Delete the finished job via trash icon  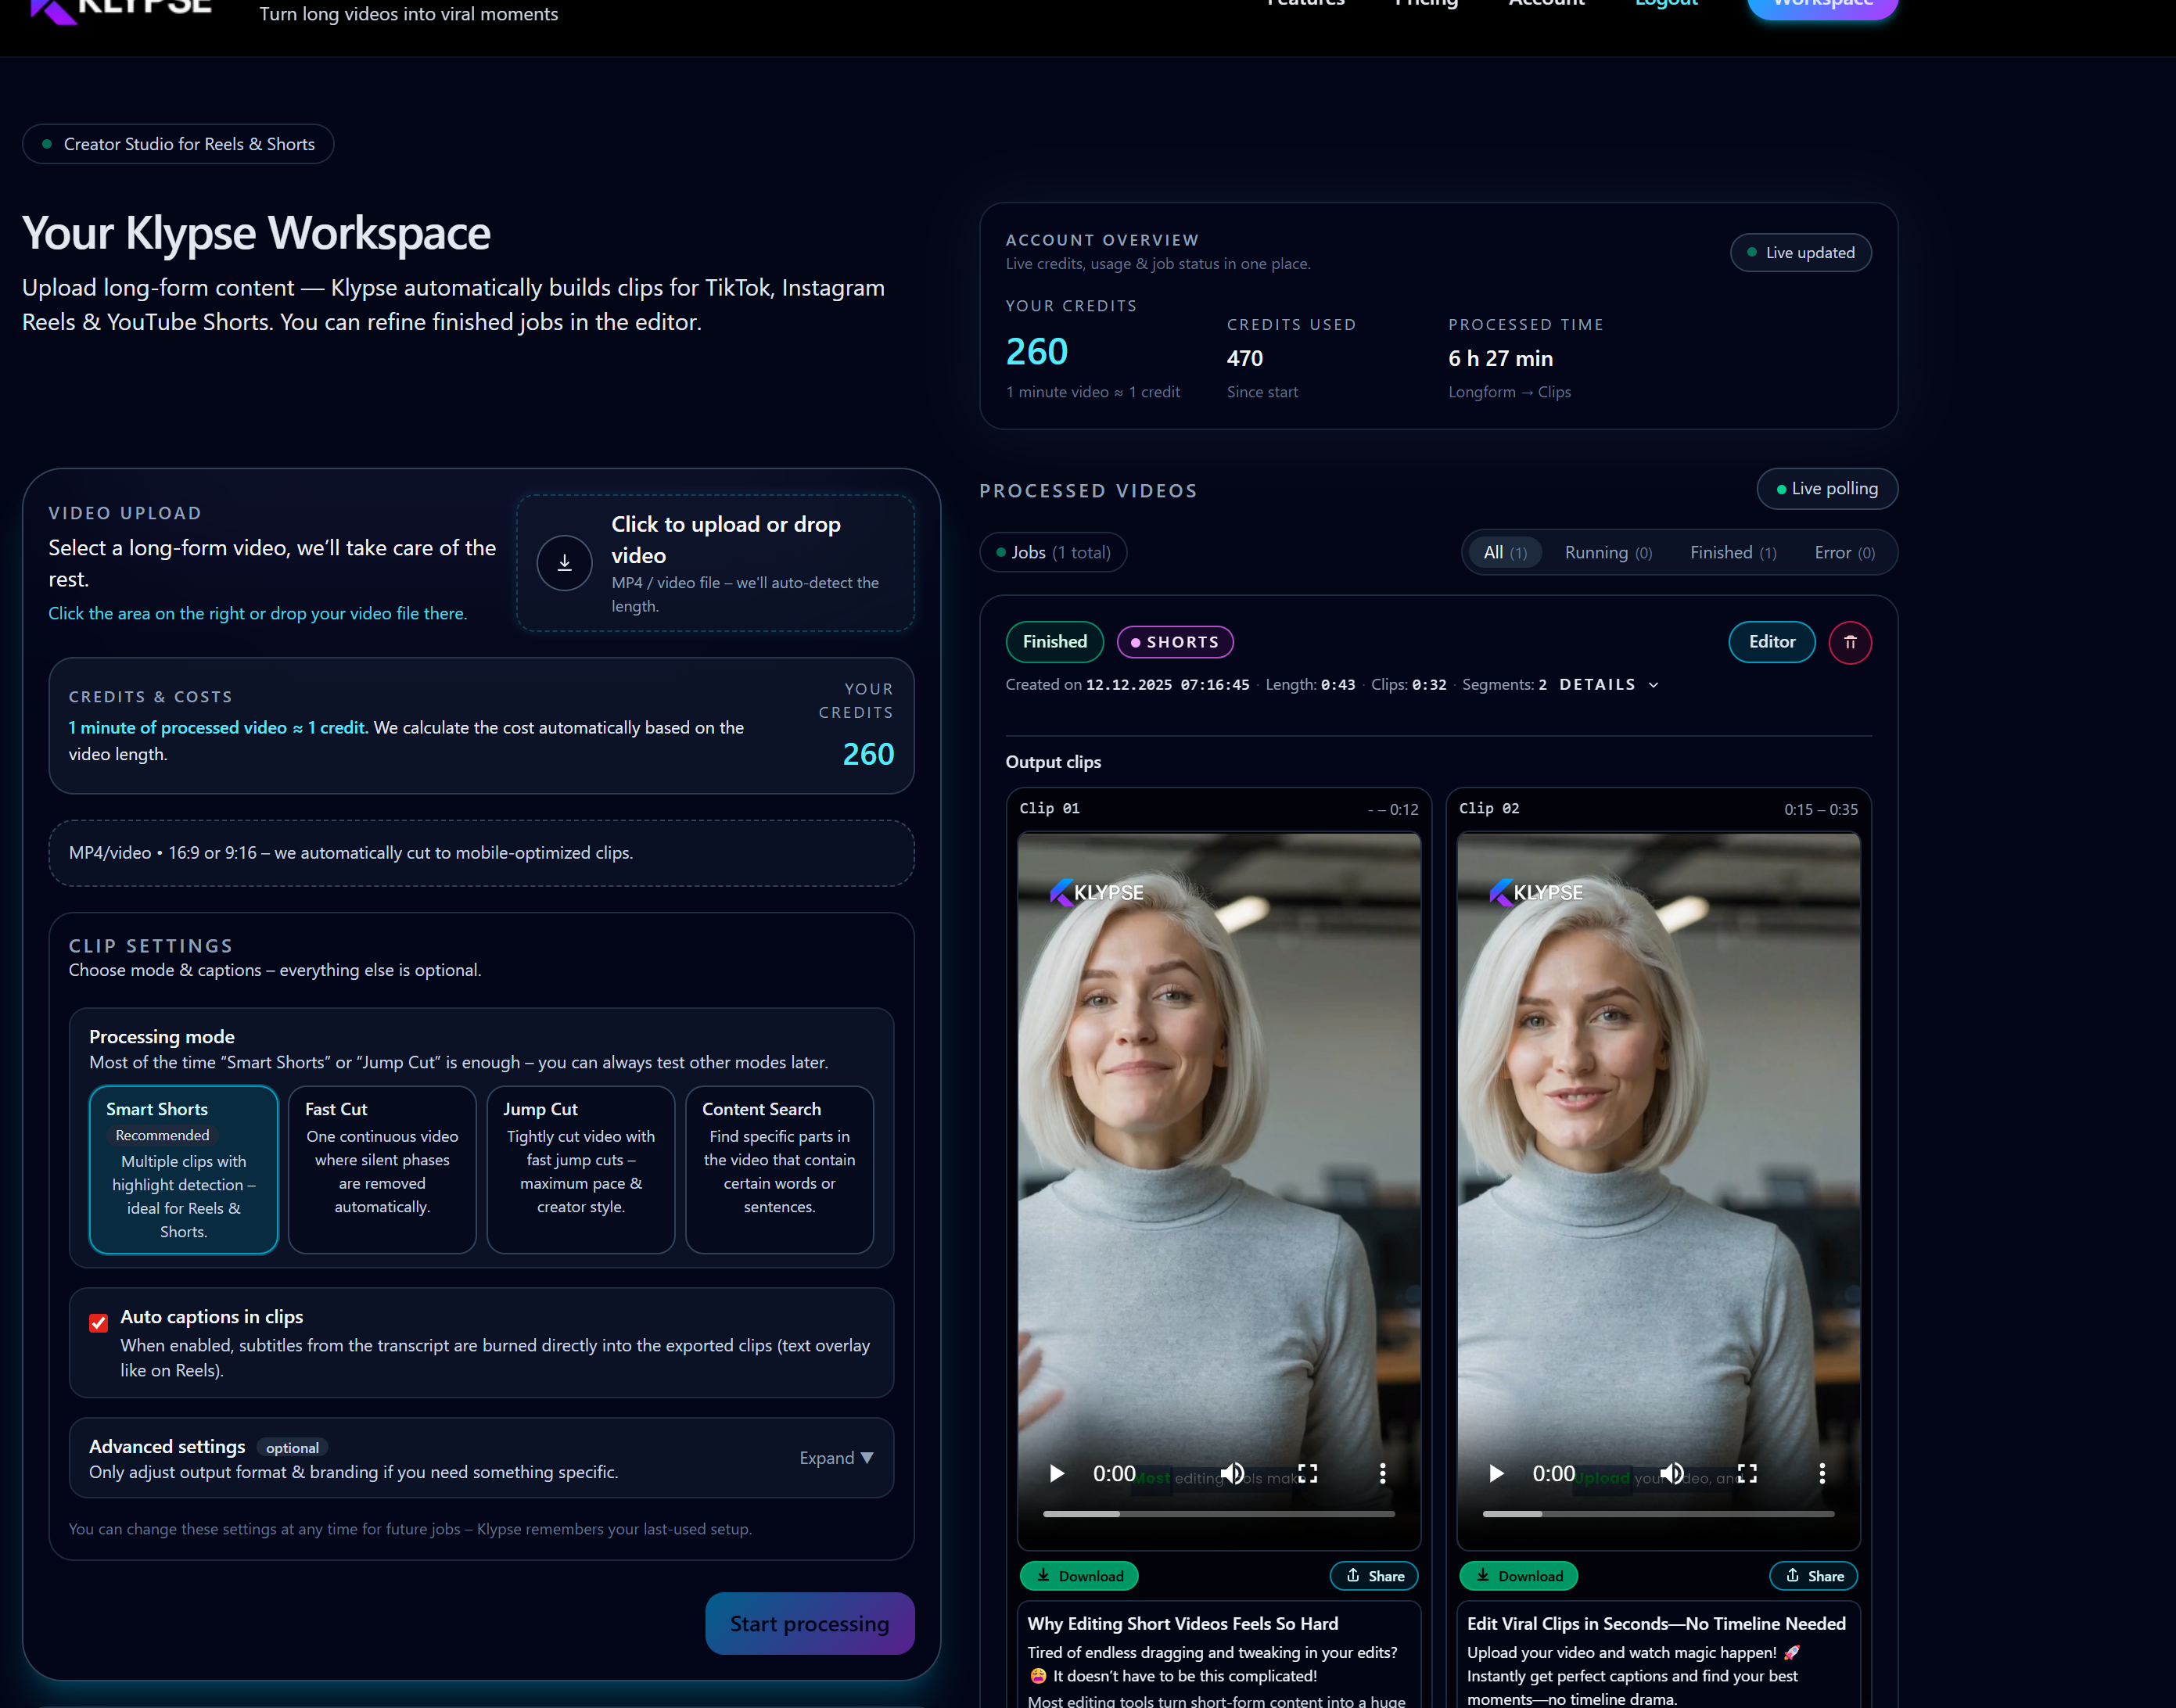[1850, 642]
